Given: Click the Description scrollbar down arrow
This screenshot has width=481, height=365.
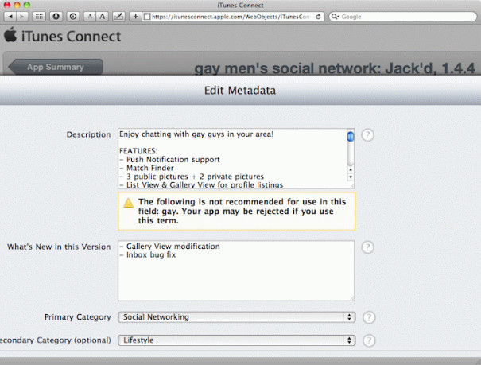Looking at the screenshot, I should pyautogui.click(x=351, y=177).
